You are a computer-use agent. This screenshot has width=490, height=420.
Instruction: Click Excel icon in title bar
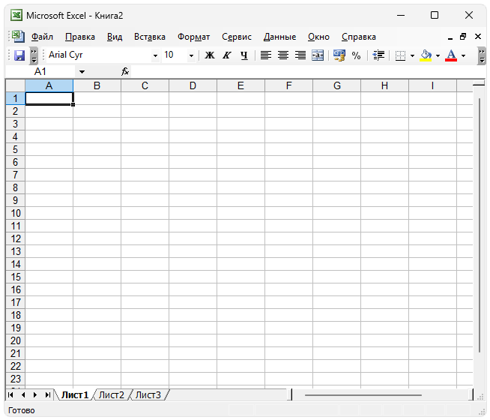pyautogui.click(x=16, y=15)
